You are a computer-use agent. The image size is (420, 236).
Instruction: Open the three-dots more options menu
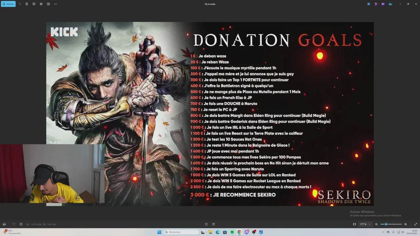55,4
